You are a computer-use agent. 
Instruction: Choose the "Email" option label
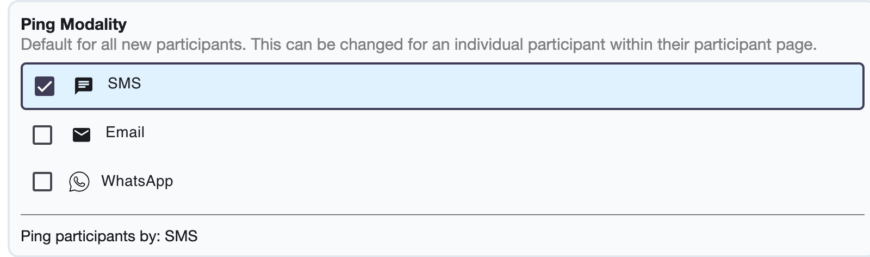click(x=125, y=132)
